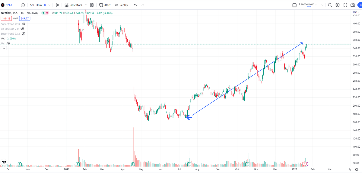Start bar Replay mode
This screenshot has height=173, width=362.
coord(121,5)
